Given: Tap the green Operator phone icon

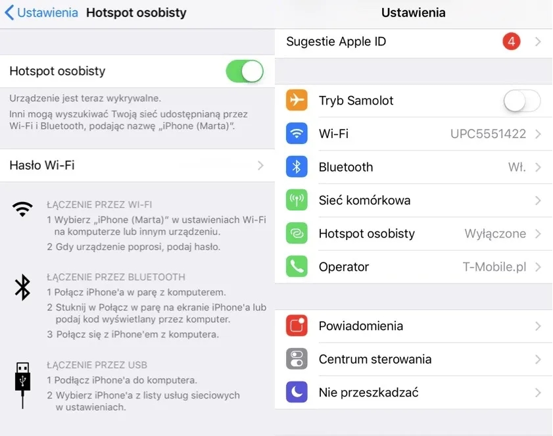Looking at the screenshot, I should (x=297, y=266).
